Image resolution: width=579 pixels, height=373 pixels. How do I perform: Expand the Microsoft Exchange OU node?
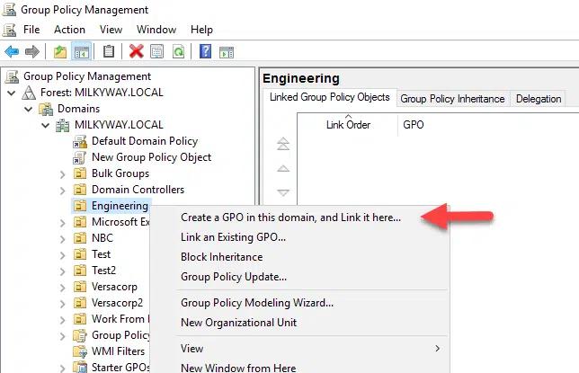point(63,223)
